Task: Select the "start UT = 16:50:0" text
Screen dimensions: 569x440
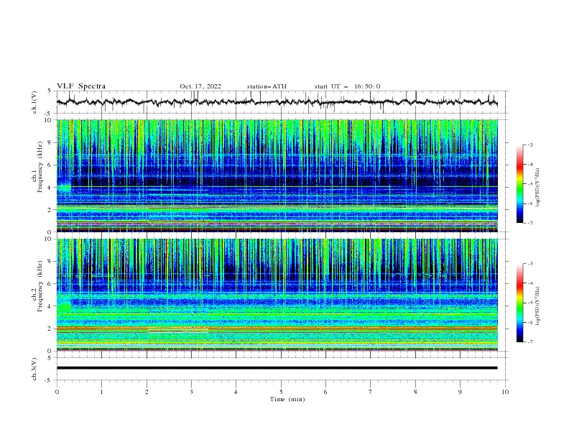Action: (347, 86)
